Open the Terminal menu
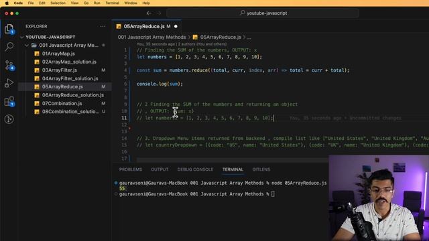Viewport: 429px width, 241px height. coord(112,3)
